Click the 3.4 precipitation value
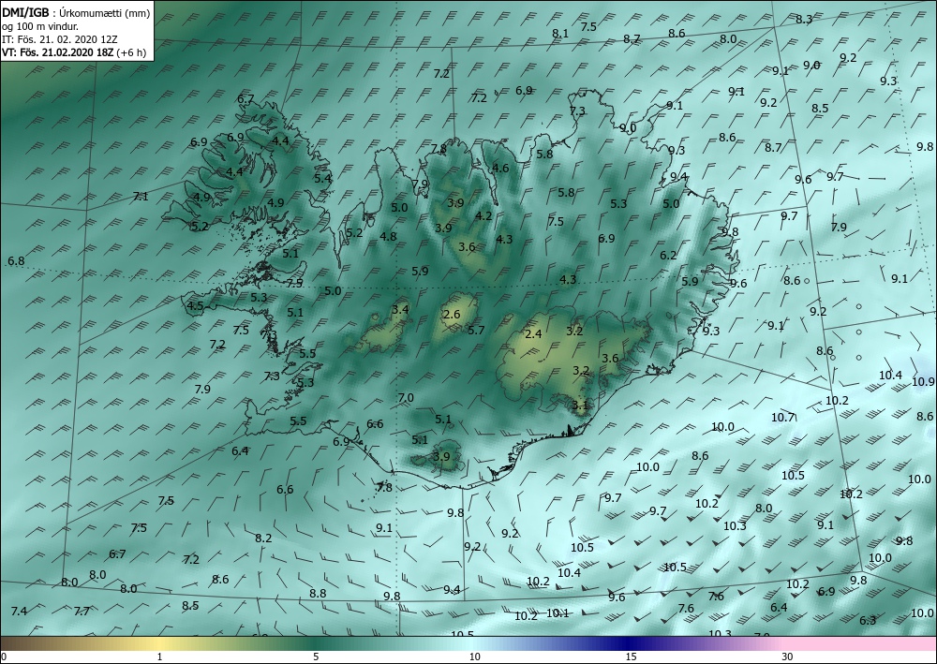 (x=400, y=309)
